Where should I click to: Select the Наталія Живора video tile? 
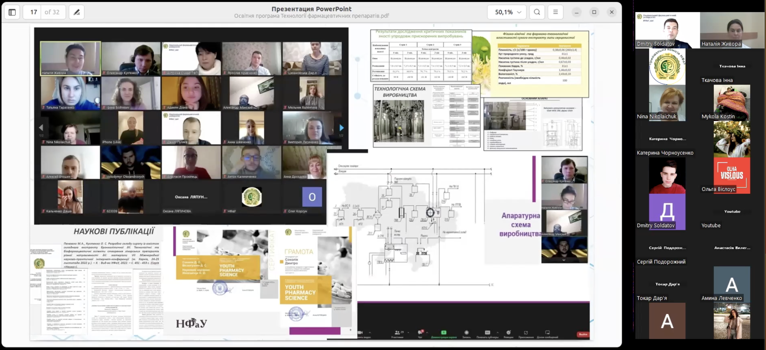tap(732, 30)
